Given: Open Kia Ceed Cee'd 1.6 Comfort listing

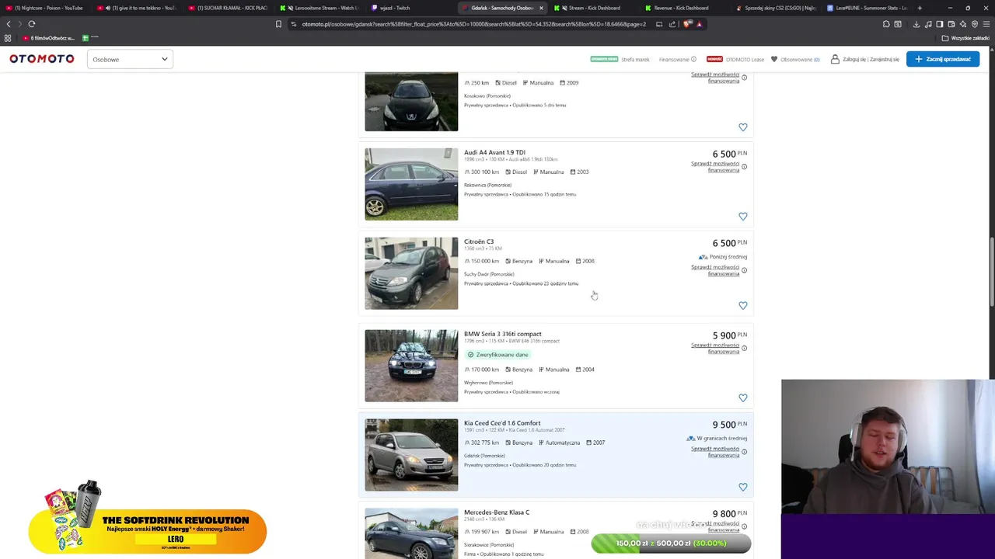Looking at the screenshot, I should [x=502, y=423].
